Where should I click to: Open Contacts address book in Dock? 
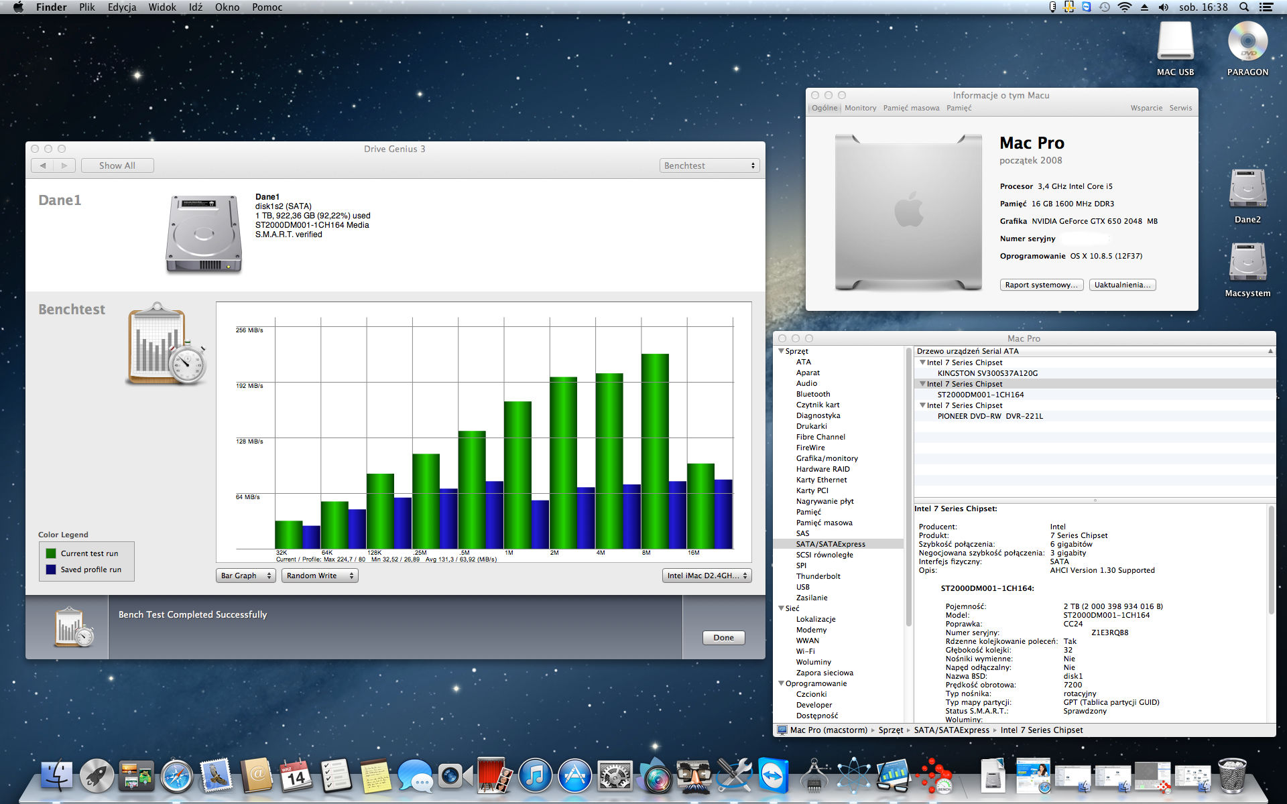(257, 775)
